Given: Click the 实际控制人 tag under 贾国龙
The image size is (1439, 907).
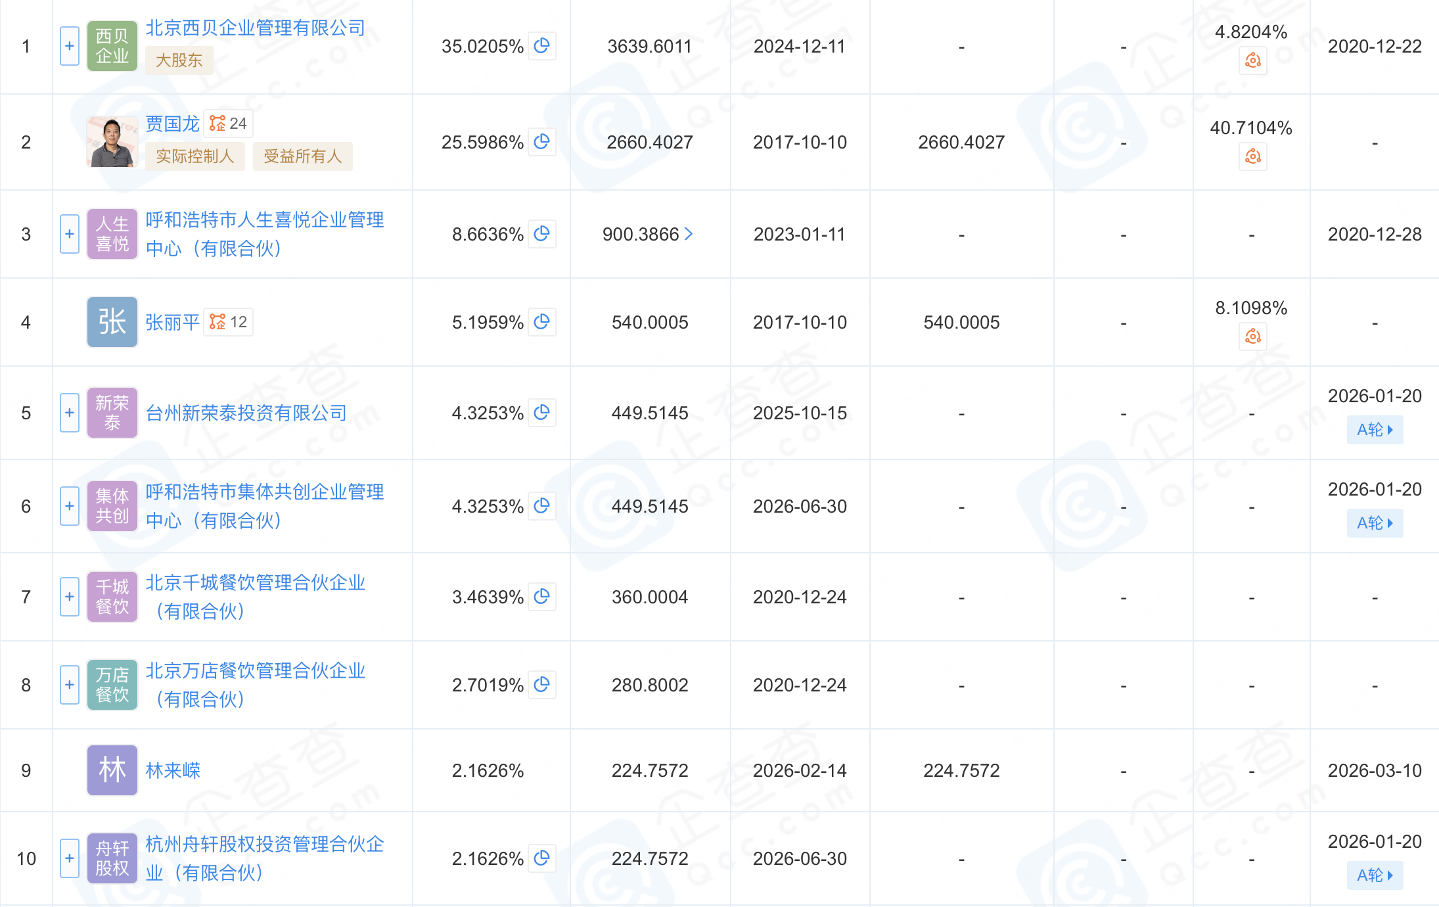Looking at the screenshot, I should (194, 156).
